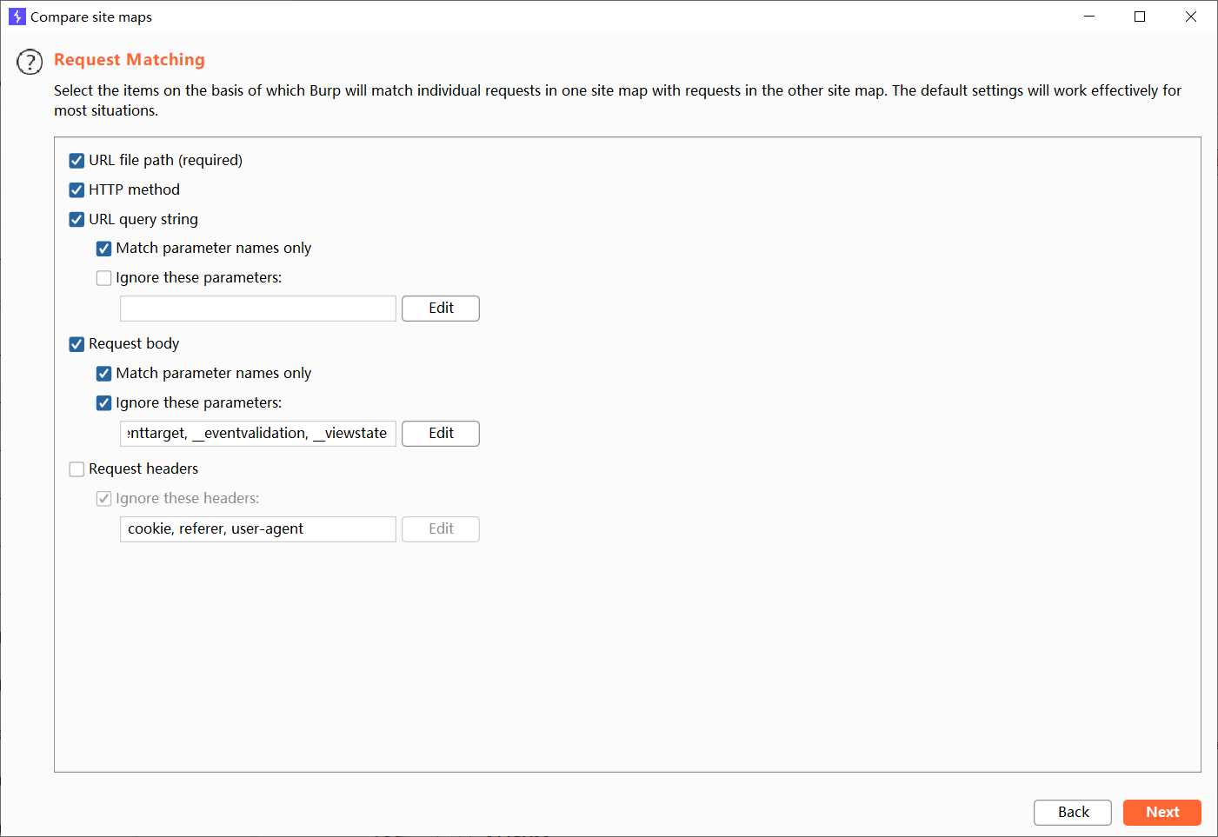This screenshot has width=1218, height=837.
Task: Click the Burp Suite lightning icon in title bar
Action: tap(17, 17)
